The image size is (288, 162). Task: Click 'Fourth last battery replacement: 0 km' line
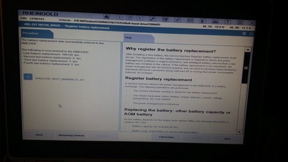point(51,64)
